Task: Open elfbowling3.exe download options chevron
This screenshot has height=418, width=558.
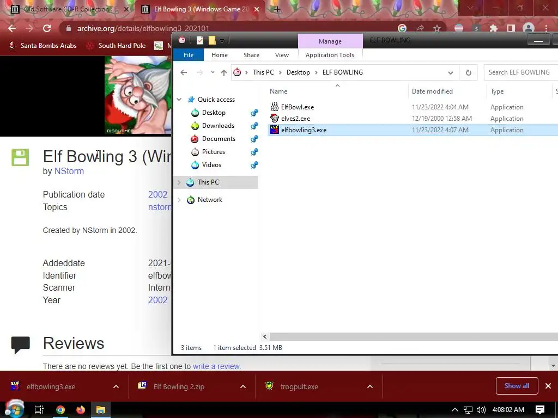Action: tap(116, 387)
